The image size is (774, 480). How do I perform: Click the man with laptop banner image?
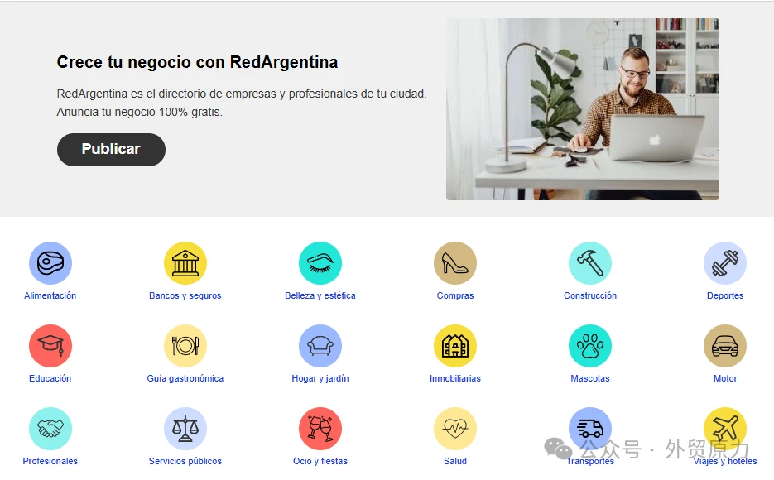point(583,109)
